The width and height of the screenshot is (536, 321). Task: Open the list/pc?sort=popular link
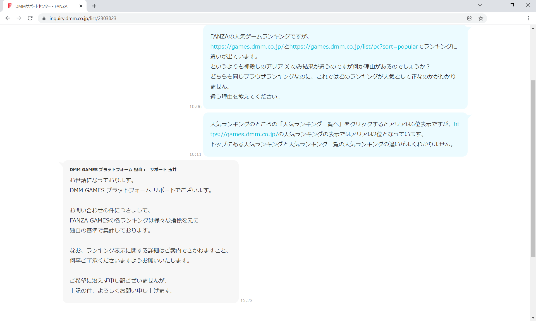(x=354, y=47)
